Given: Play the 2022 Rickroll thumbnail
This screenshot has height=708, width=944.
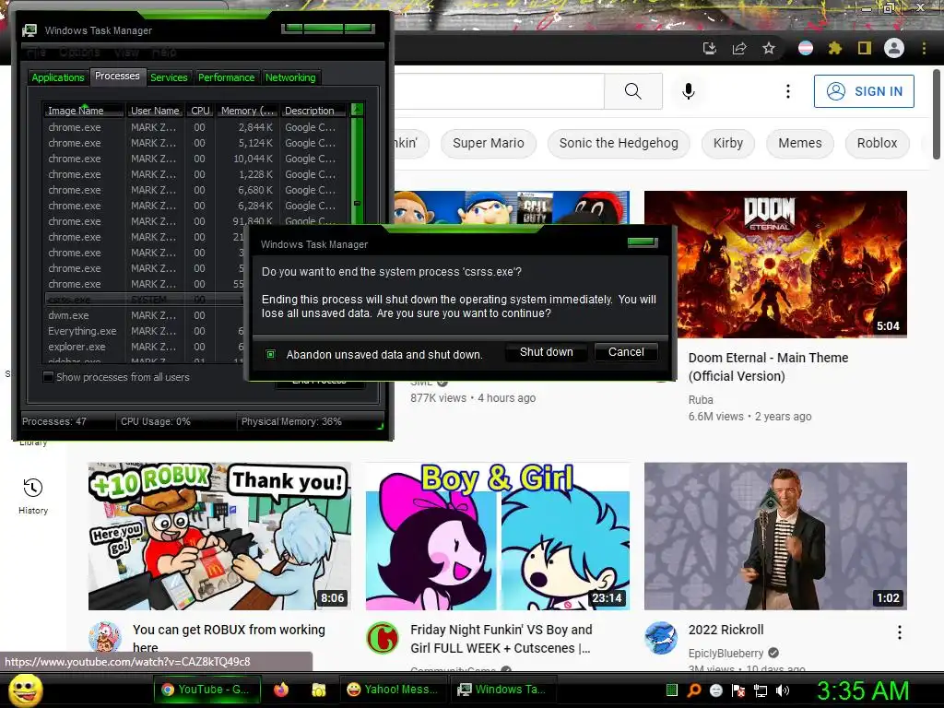Looking at the screenshot, I should coord(775,536).
